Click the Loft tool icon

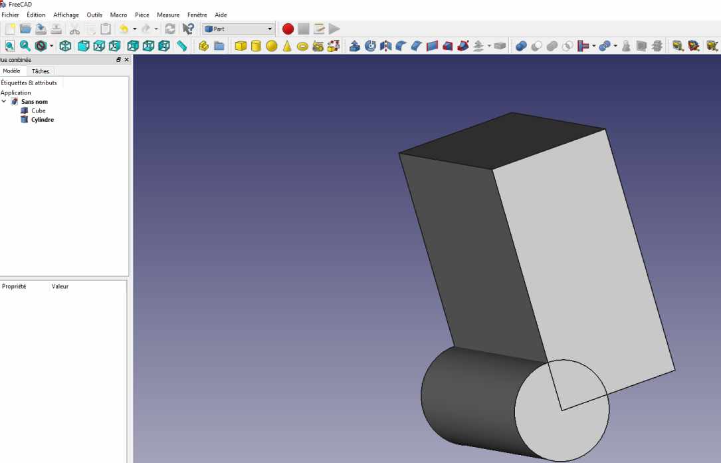(x=447, y=46)
